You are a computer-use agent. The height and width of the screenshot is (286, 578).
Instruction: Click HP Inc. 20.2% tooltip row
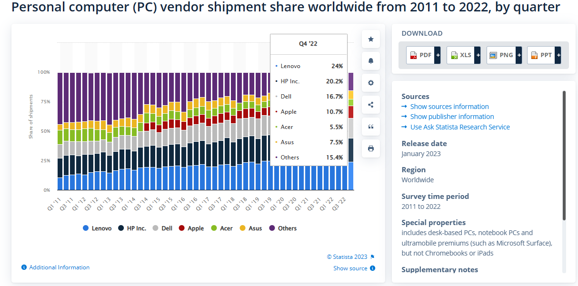pyautogui.click(x=309, y=81)
